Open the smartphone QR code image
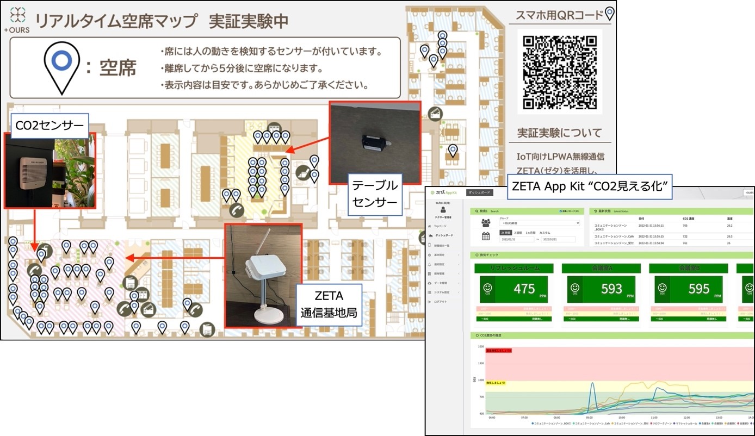The height and width of the screenshot is (436, 755). click(560, 72)
